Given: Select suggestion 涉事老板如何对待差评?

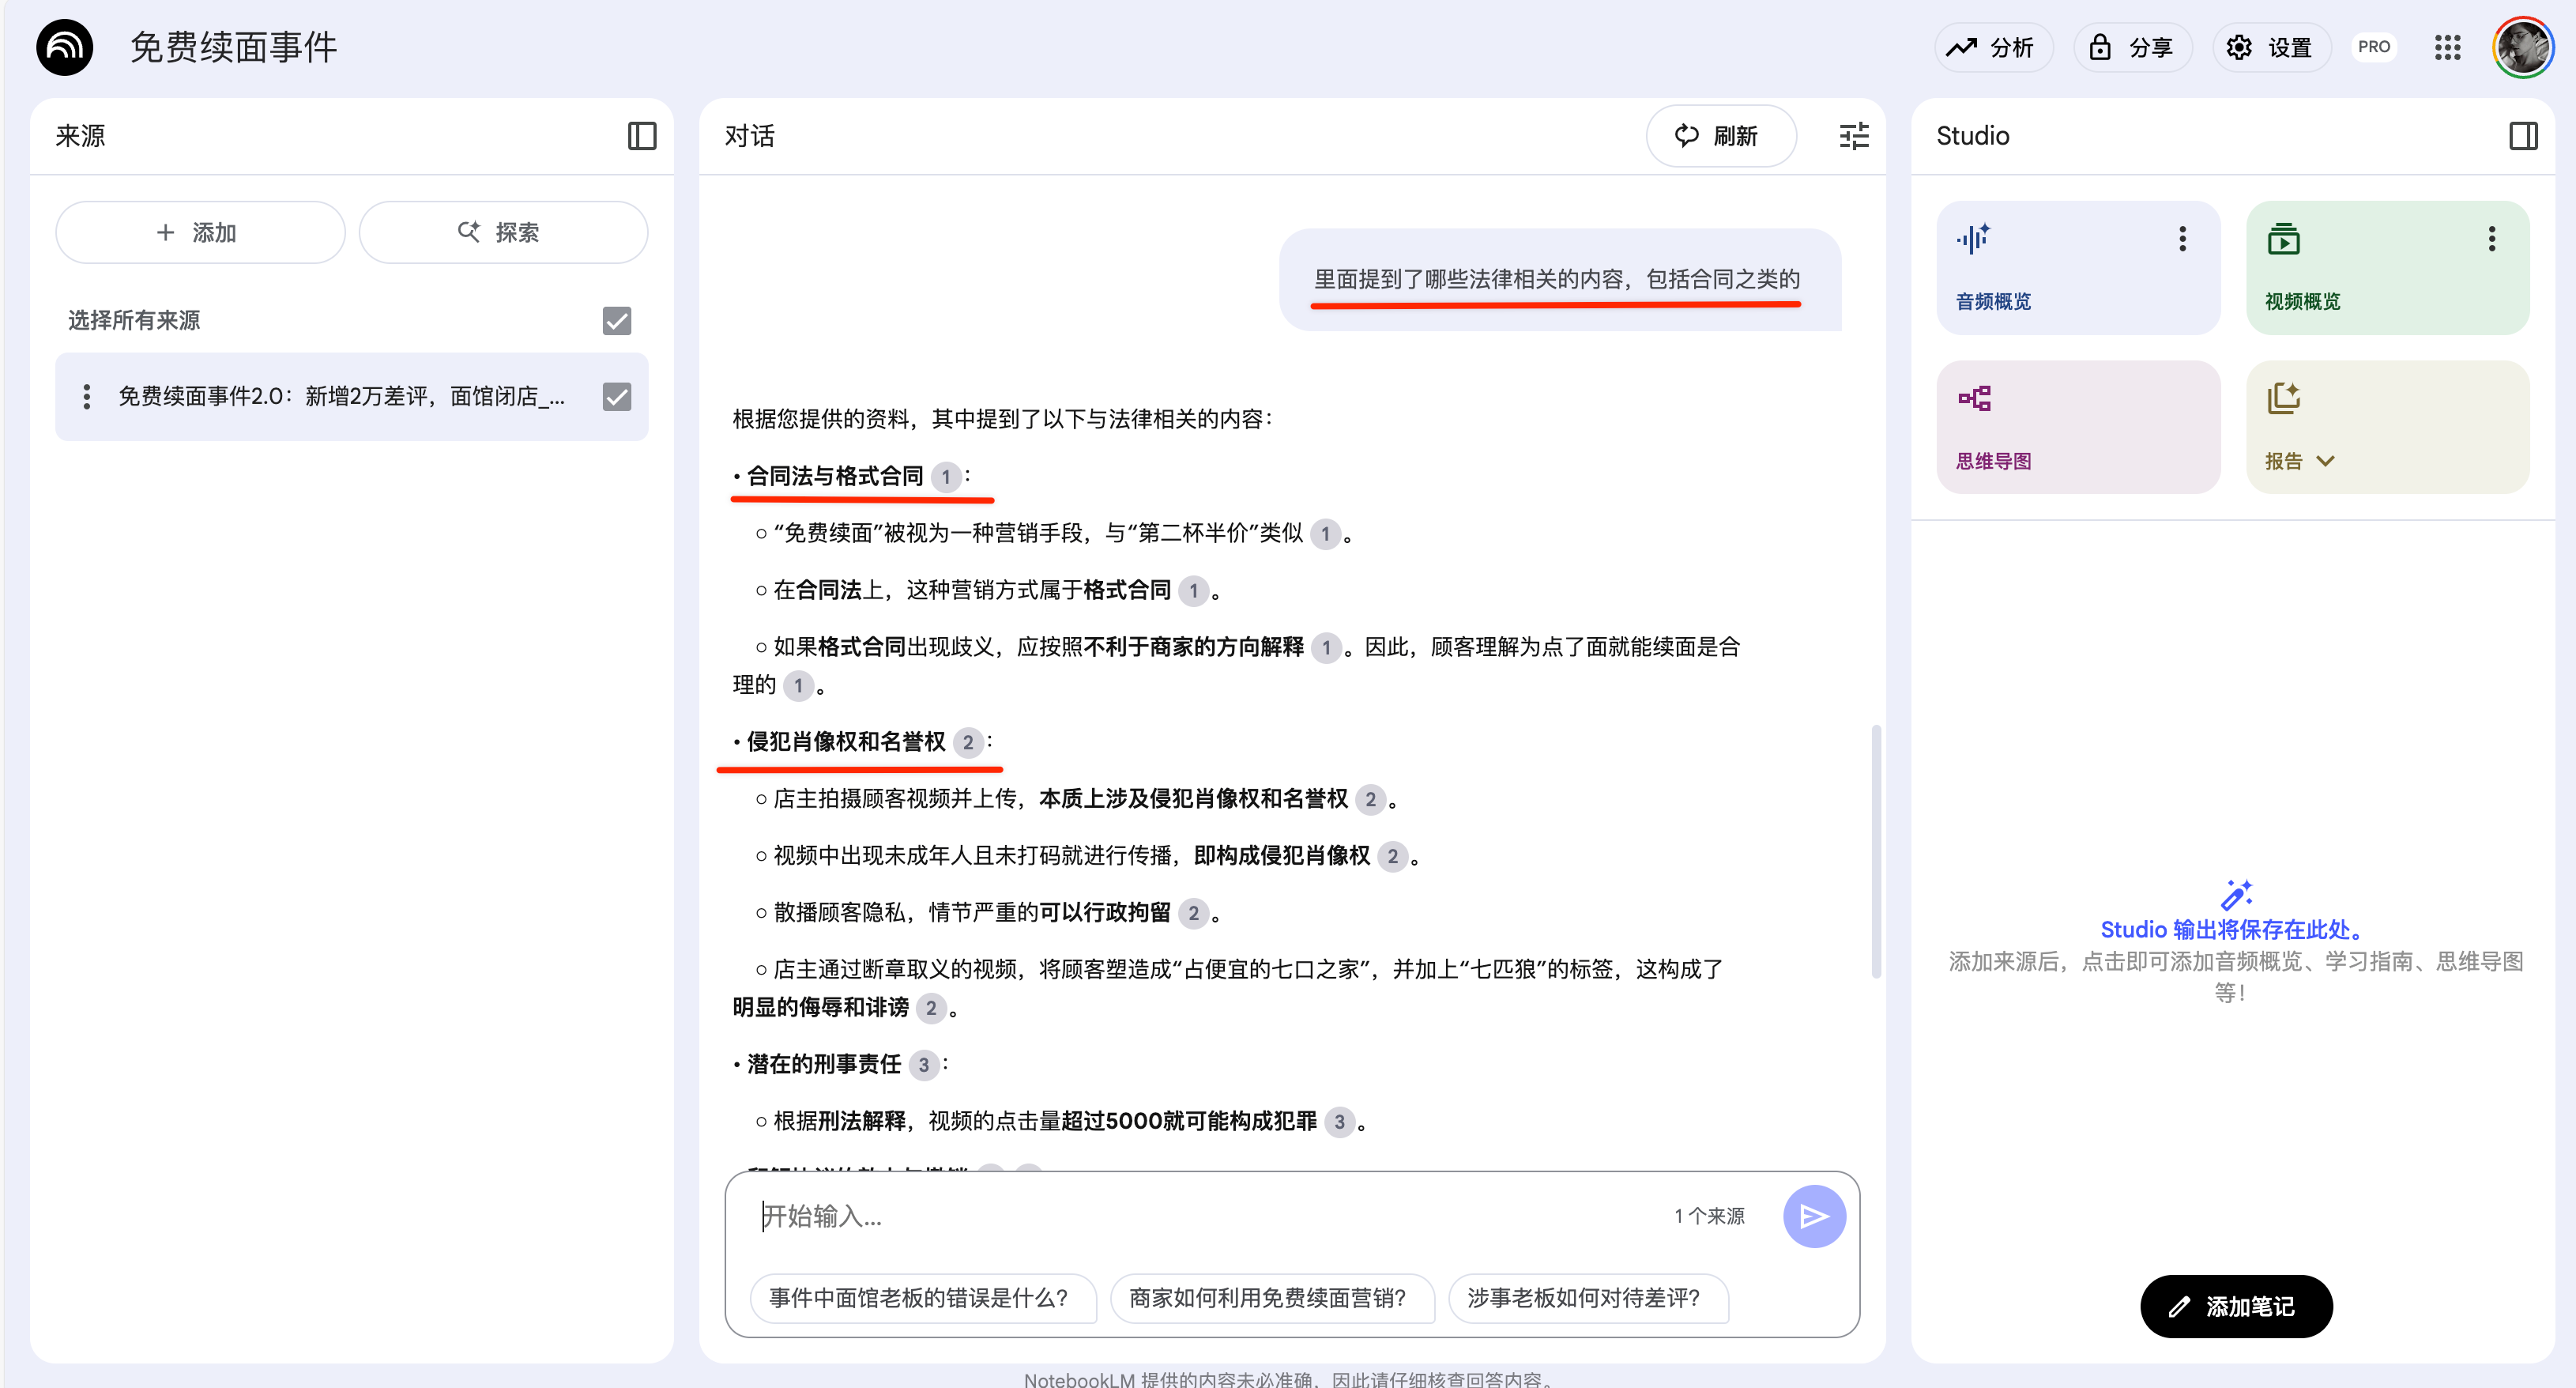Looking at the screenshot, I should click(1587, 1298).
